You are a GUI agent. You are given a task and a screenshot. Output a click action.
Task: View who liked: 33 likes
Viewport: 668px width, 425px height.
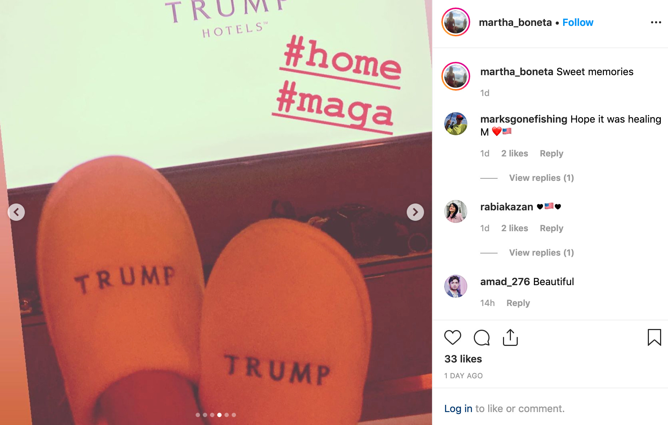click(463, 359)
